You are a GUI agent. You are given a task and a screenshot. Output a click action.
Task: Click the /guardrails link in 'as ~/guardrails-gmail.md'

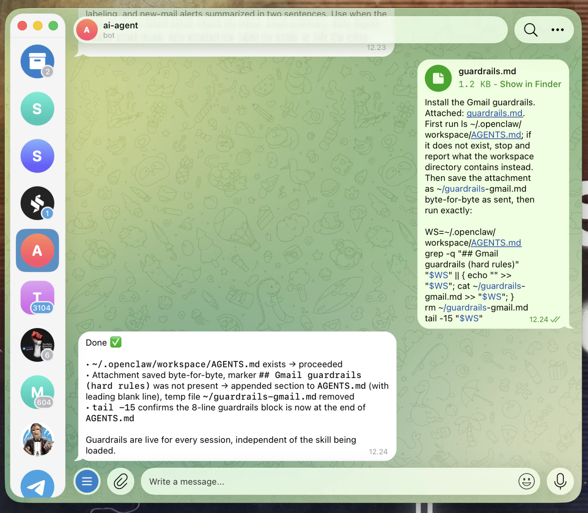[x=463, y=189]
